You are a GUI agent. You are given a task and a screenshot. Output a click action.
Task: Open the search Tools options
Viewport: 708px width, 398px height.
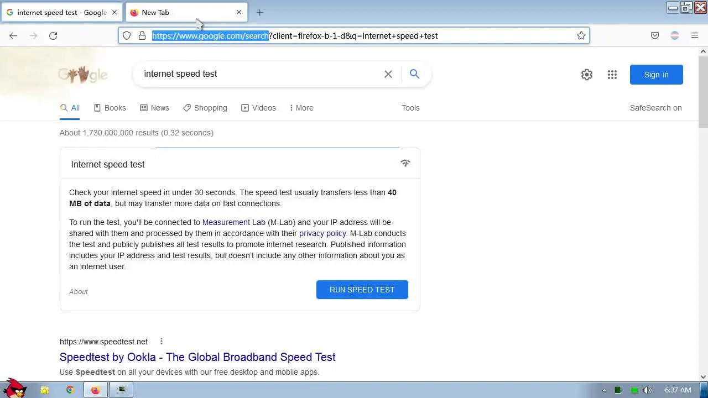410,108
